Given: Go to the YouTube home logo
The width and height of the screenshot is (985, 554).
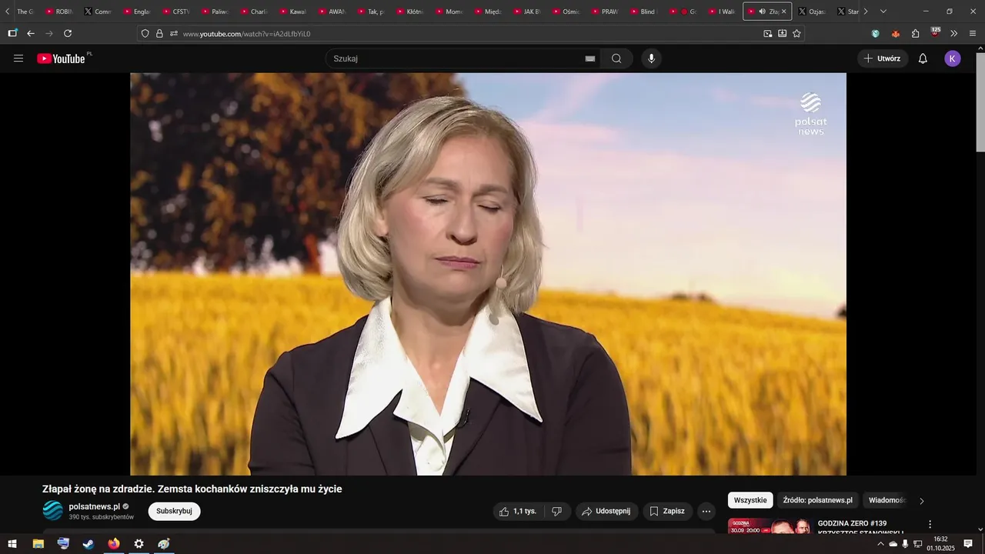Looking at the screenshot, I should coord(61,58).
